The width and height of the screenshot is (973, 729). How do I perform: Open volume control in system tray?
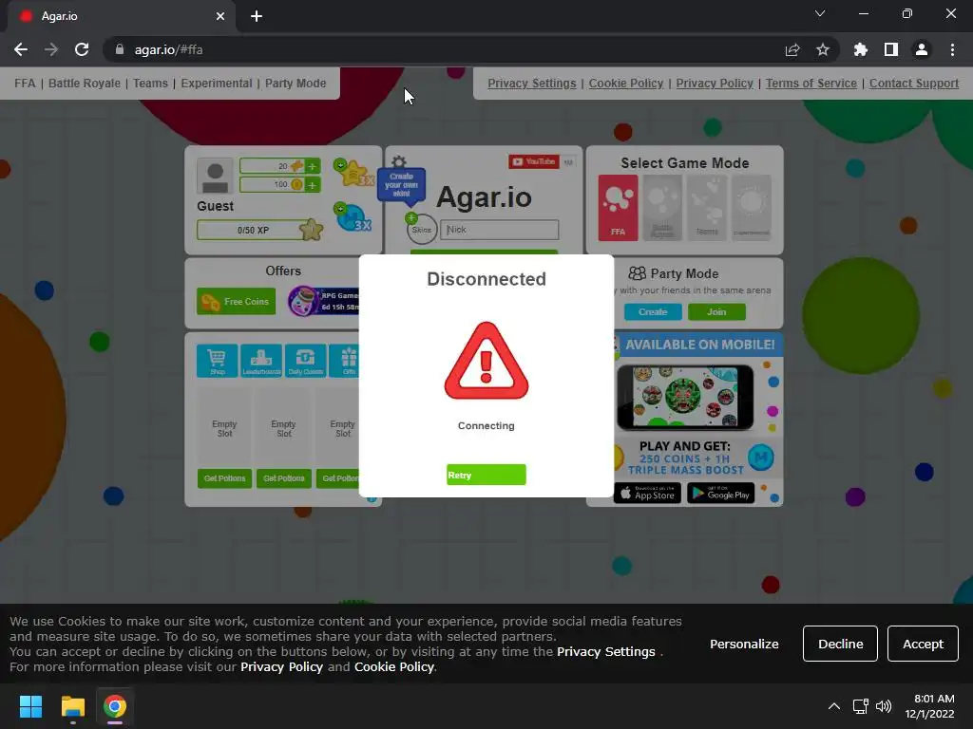884,706
